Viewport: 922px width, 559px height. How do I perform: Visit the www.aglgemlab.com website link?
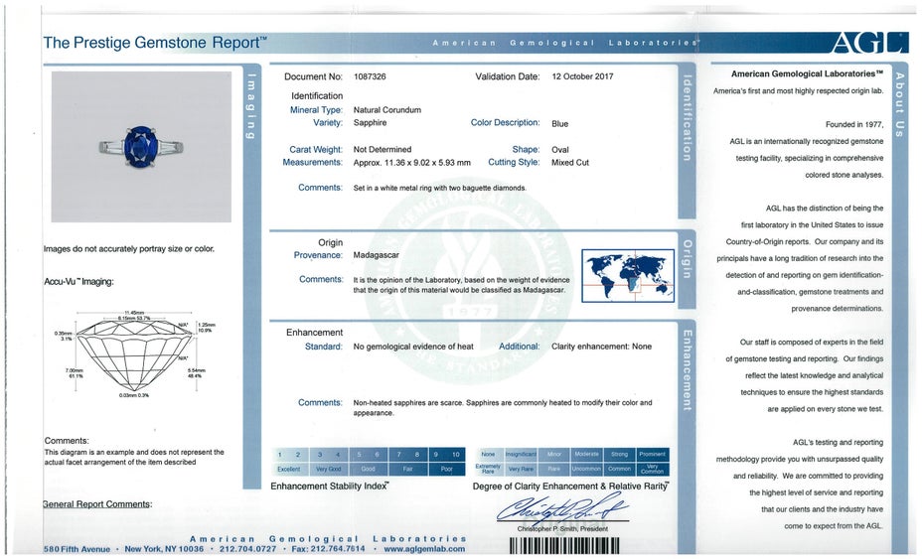422,549
